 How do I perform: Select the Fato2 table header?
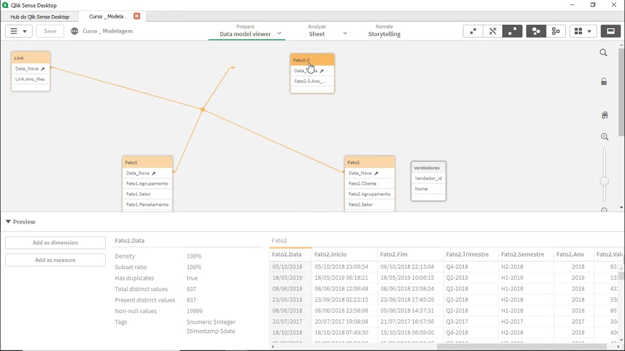pyautogui.click(x=370, y=162)
